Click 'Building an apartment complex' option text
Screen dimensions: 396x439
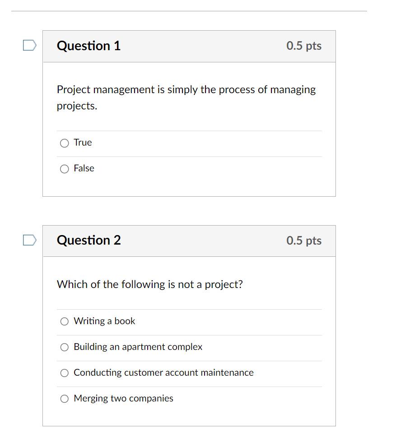click(x=138, y=347)
